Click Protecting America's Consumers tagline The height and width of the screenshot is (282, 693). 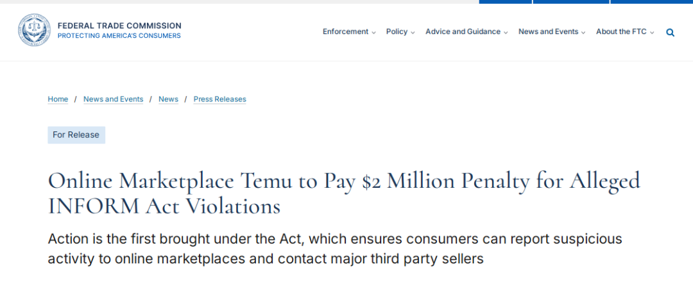point(119,36)
